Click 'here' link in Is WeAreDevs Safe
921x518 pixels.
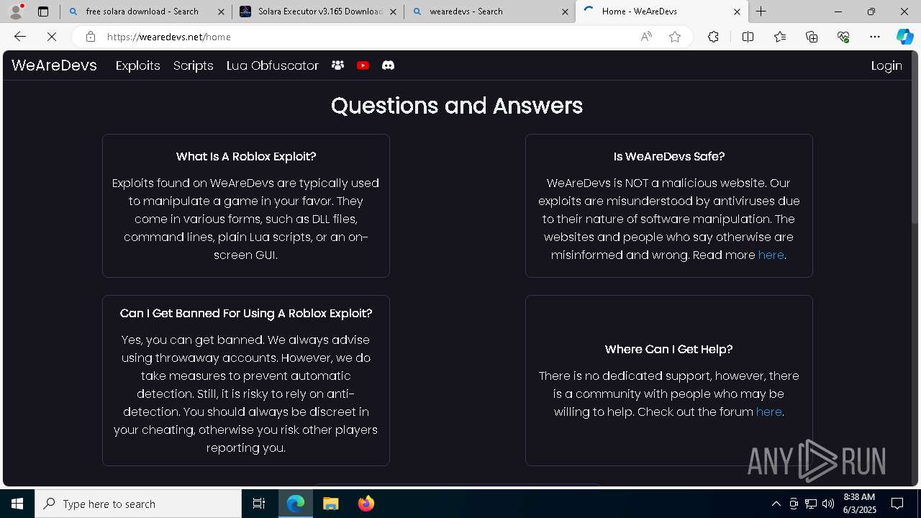(771, 255)
